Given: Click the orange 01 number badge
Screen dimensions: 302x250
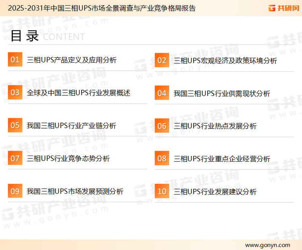Looking at the screenshot, I should (15, 60).
